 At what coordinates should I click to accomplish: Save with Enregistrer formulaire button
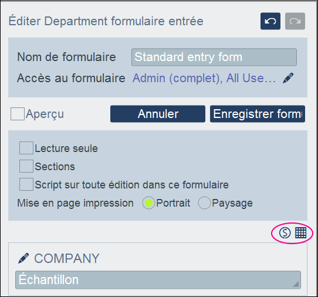(258, 114)
